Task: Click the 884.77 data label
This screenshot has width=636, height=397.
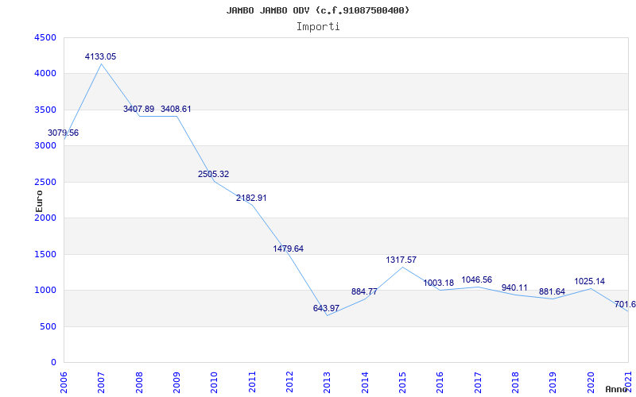Action: tap(364, 291)
